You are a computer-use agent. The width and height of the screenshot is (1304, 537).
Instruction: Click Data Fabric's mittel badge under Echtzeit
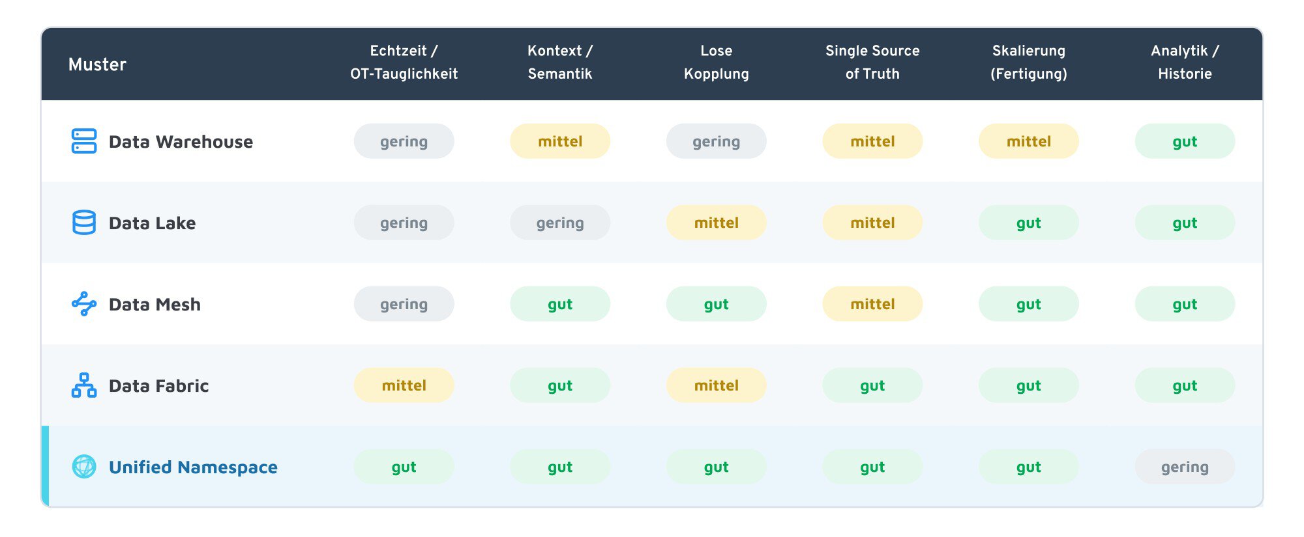(x=404, y=385)
